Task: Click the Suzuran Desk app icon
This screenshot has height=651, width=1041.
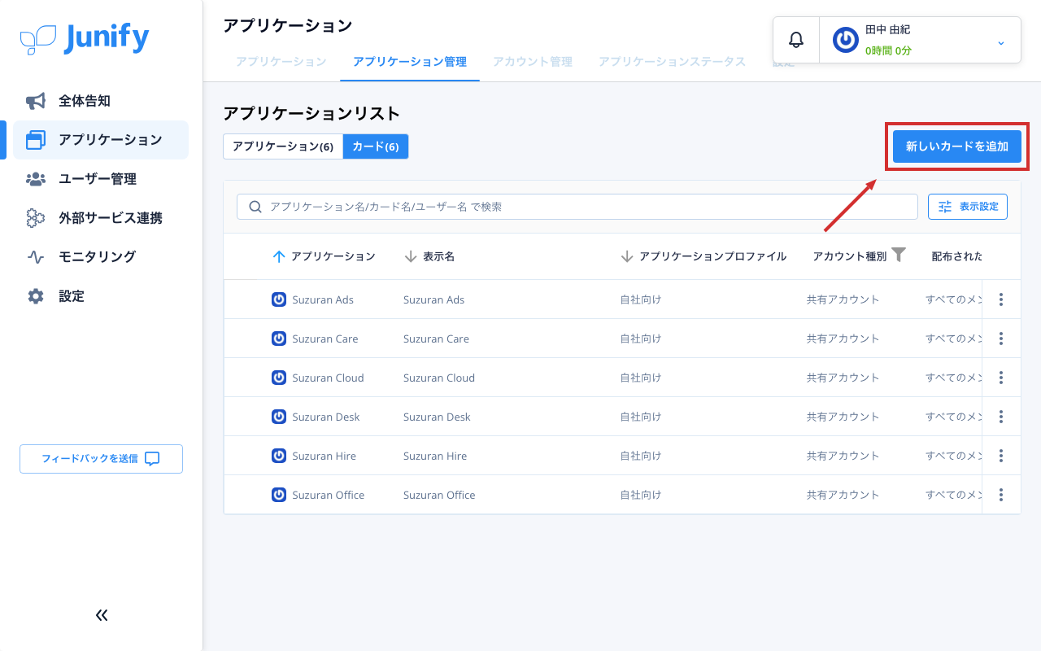Action: [x=279, y=417]
